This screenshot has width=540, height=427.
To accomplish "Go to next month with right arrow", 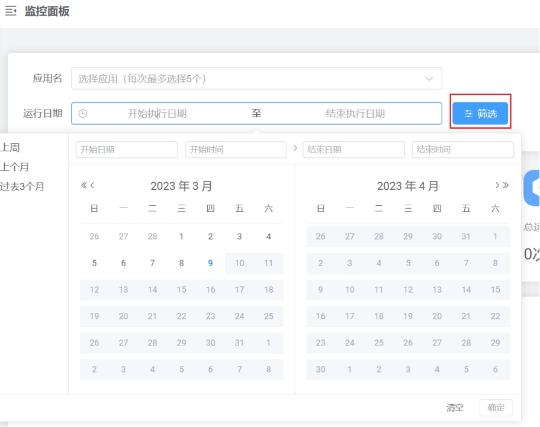I will point(497,186).
